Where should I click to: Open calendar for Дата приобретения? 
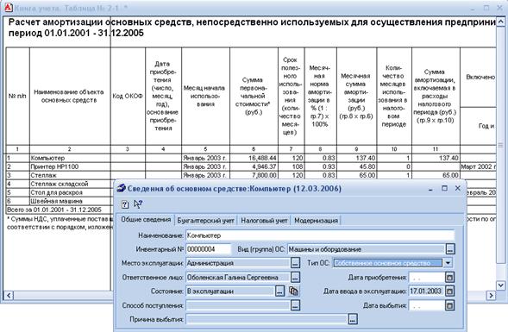tap(449, 278)
